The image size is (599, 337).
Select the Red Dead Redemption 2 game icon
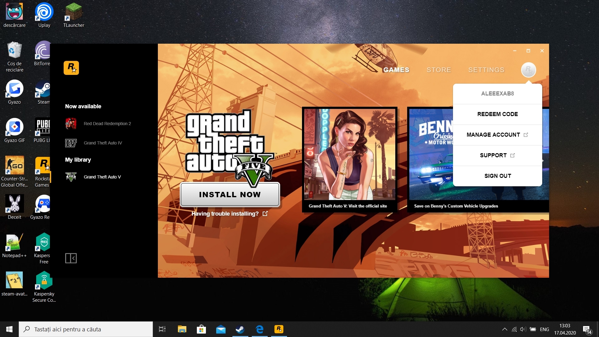71,124
